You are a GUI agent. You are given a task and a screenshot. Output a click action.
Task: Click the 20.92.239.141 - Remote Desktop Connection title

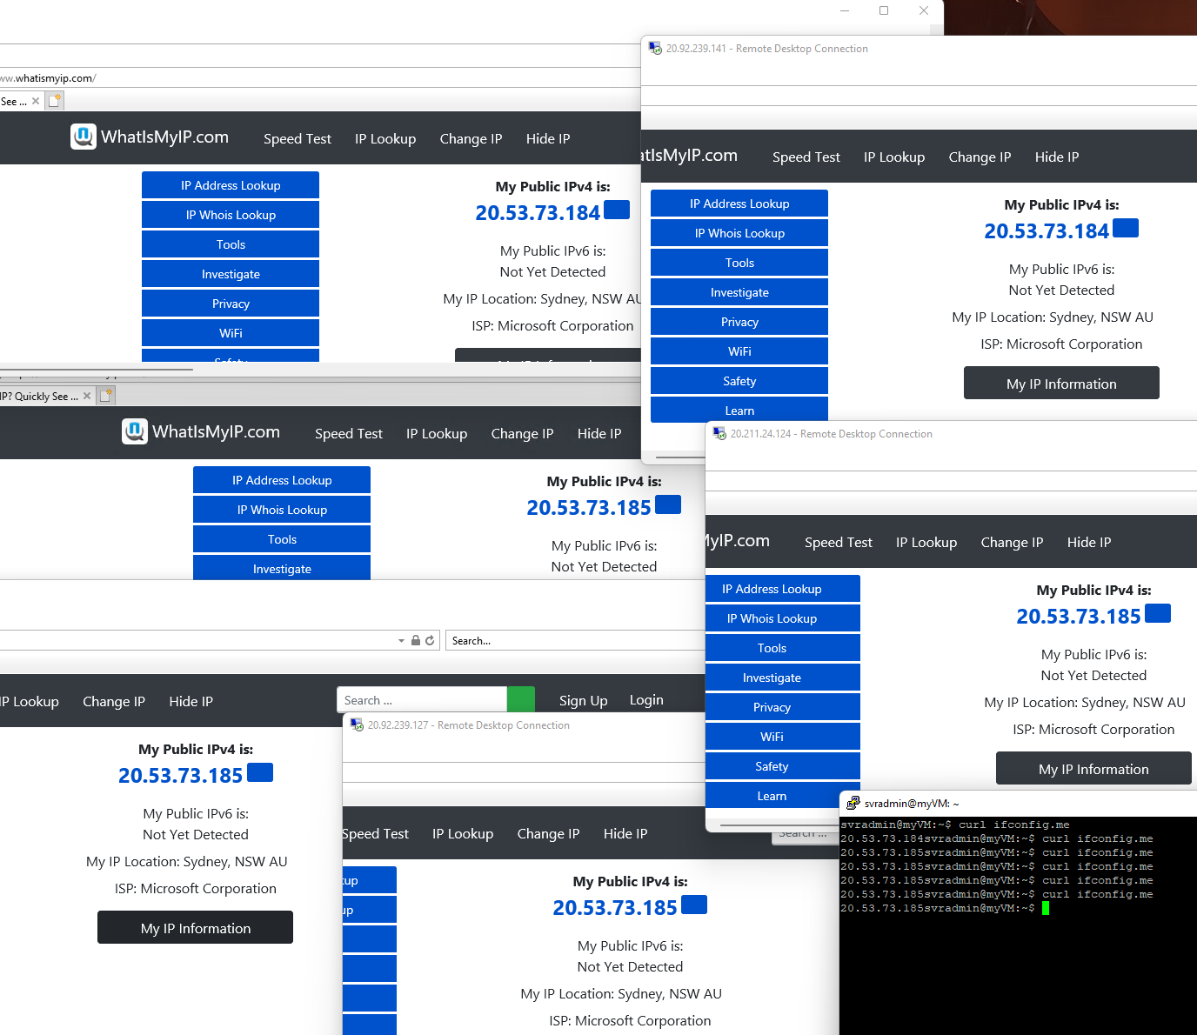(x=767, y=49)
